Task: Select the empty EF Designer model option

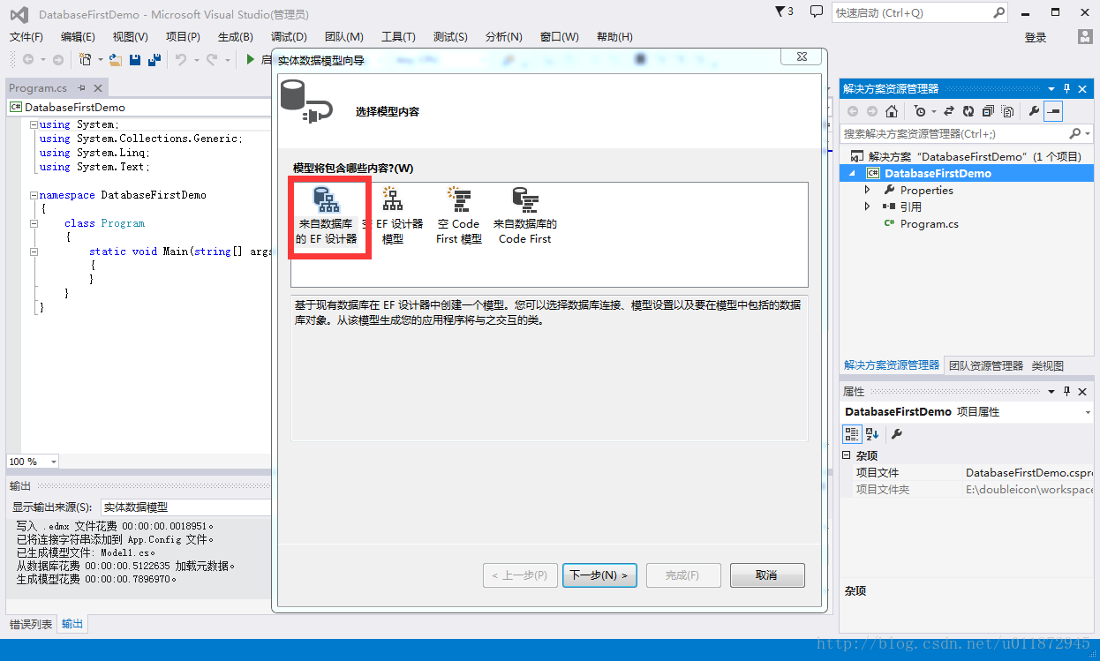Action: coord(393,216)
